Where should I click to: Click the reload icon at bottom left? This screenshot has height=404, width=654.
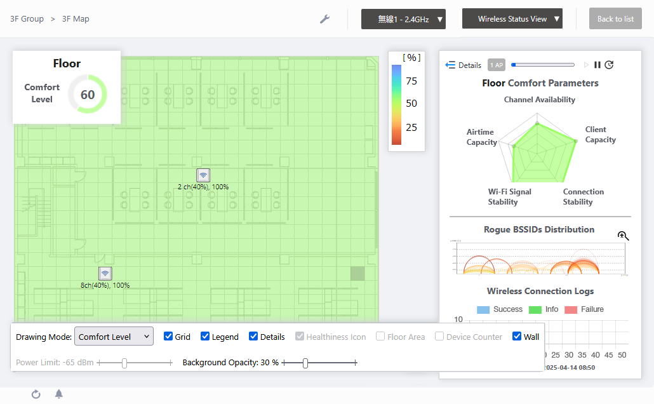coord(36,394)
